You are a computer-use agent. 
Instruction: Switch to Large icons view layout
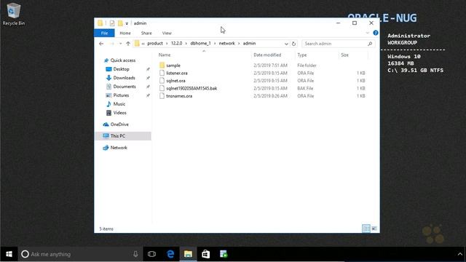[x=374, y=229]
